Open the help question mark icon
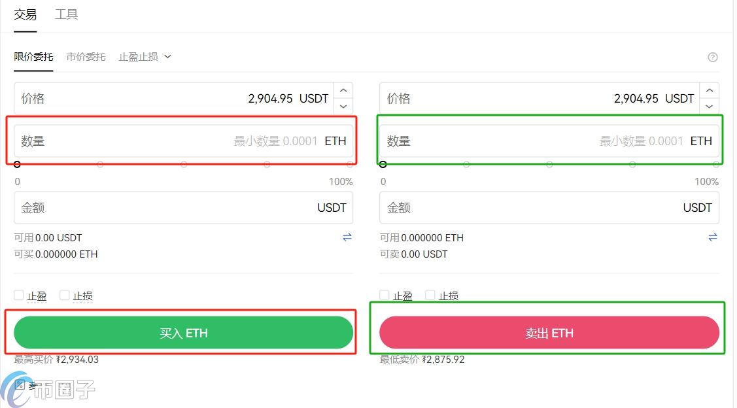 tap(713, 57)
